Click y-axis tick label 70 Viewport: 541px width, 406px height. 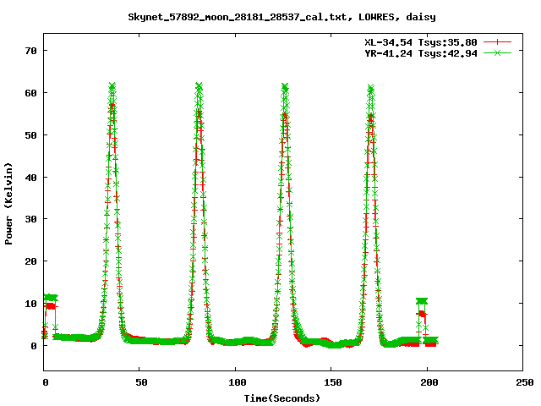click(x=30, y=51)
